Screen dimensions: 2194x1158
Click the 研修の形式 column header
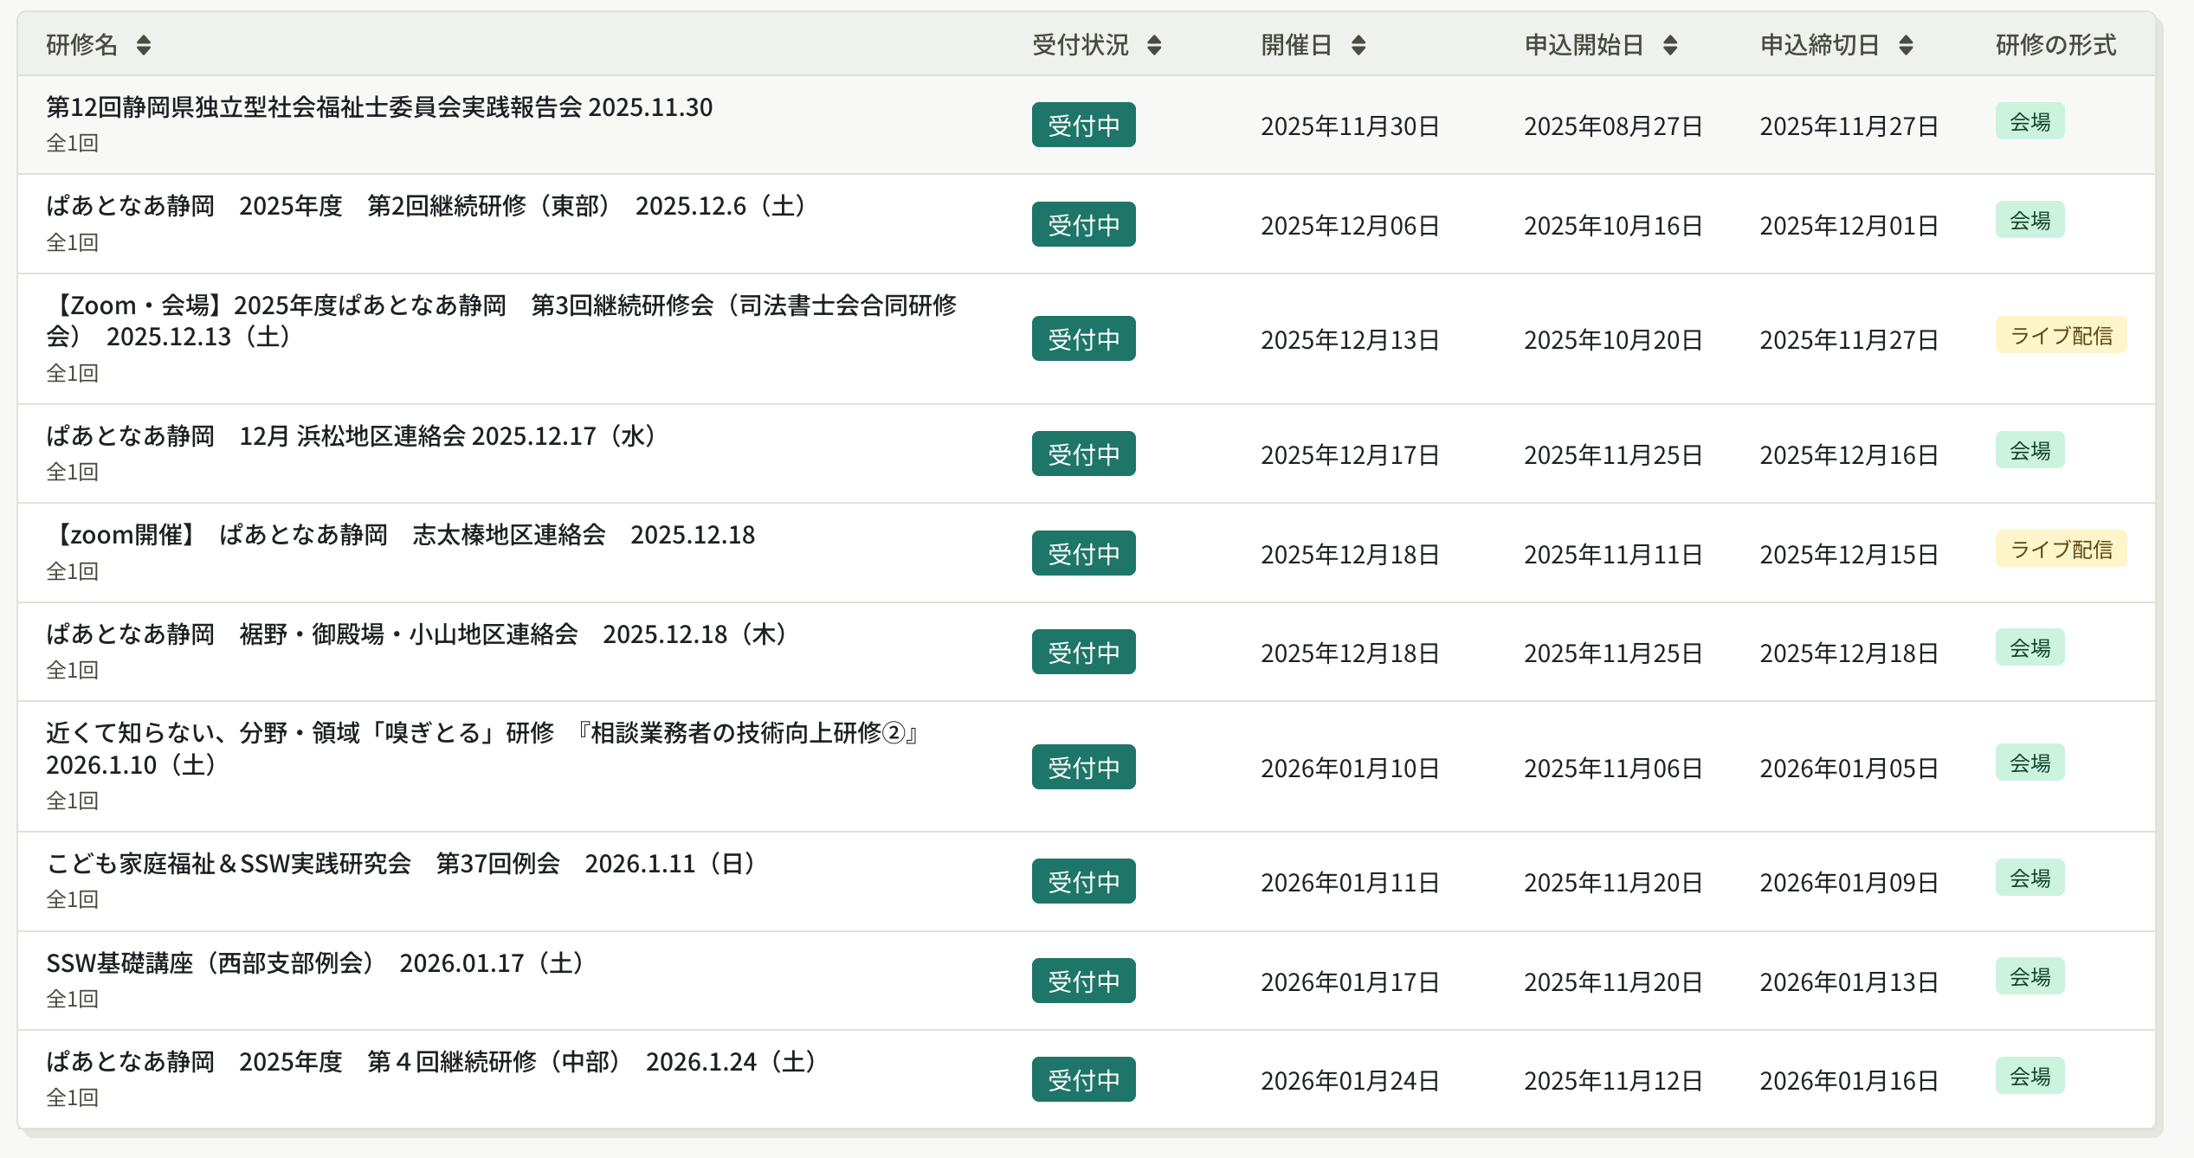pos(2055,45)
